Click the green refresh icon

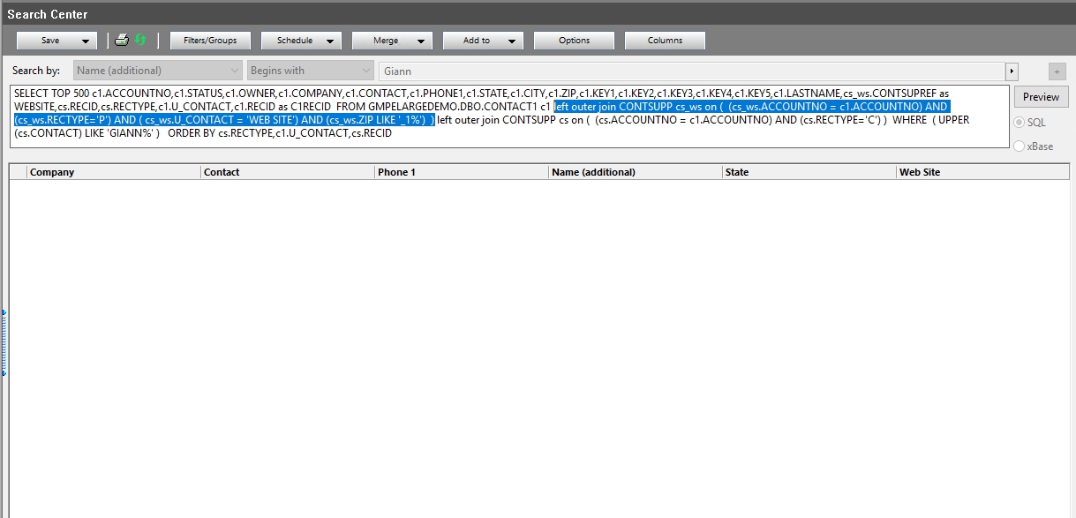click(x=139, y=40)
